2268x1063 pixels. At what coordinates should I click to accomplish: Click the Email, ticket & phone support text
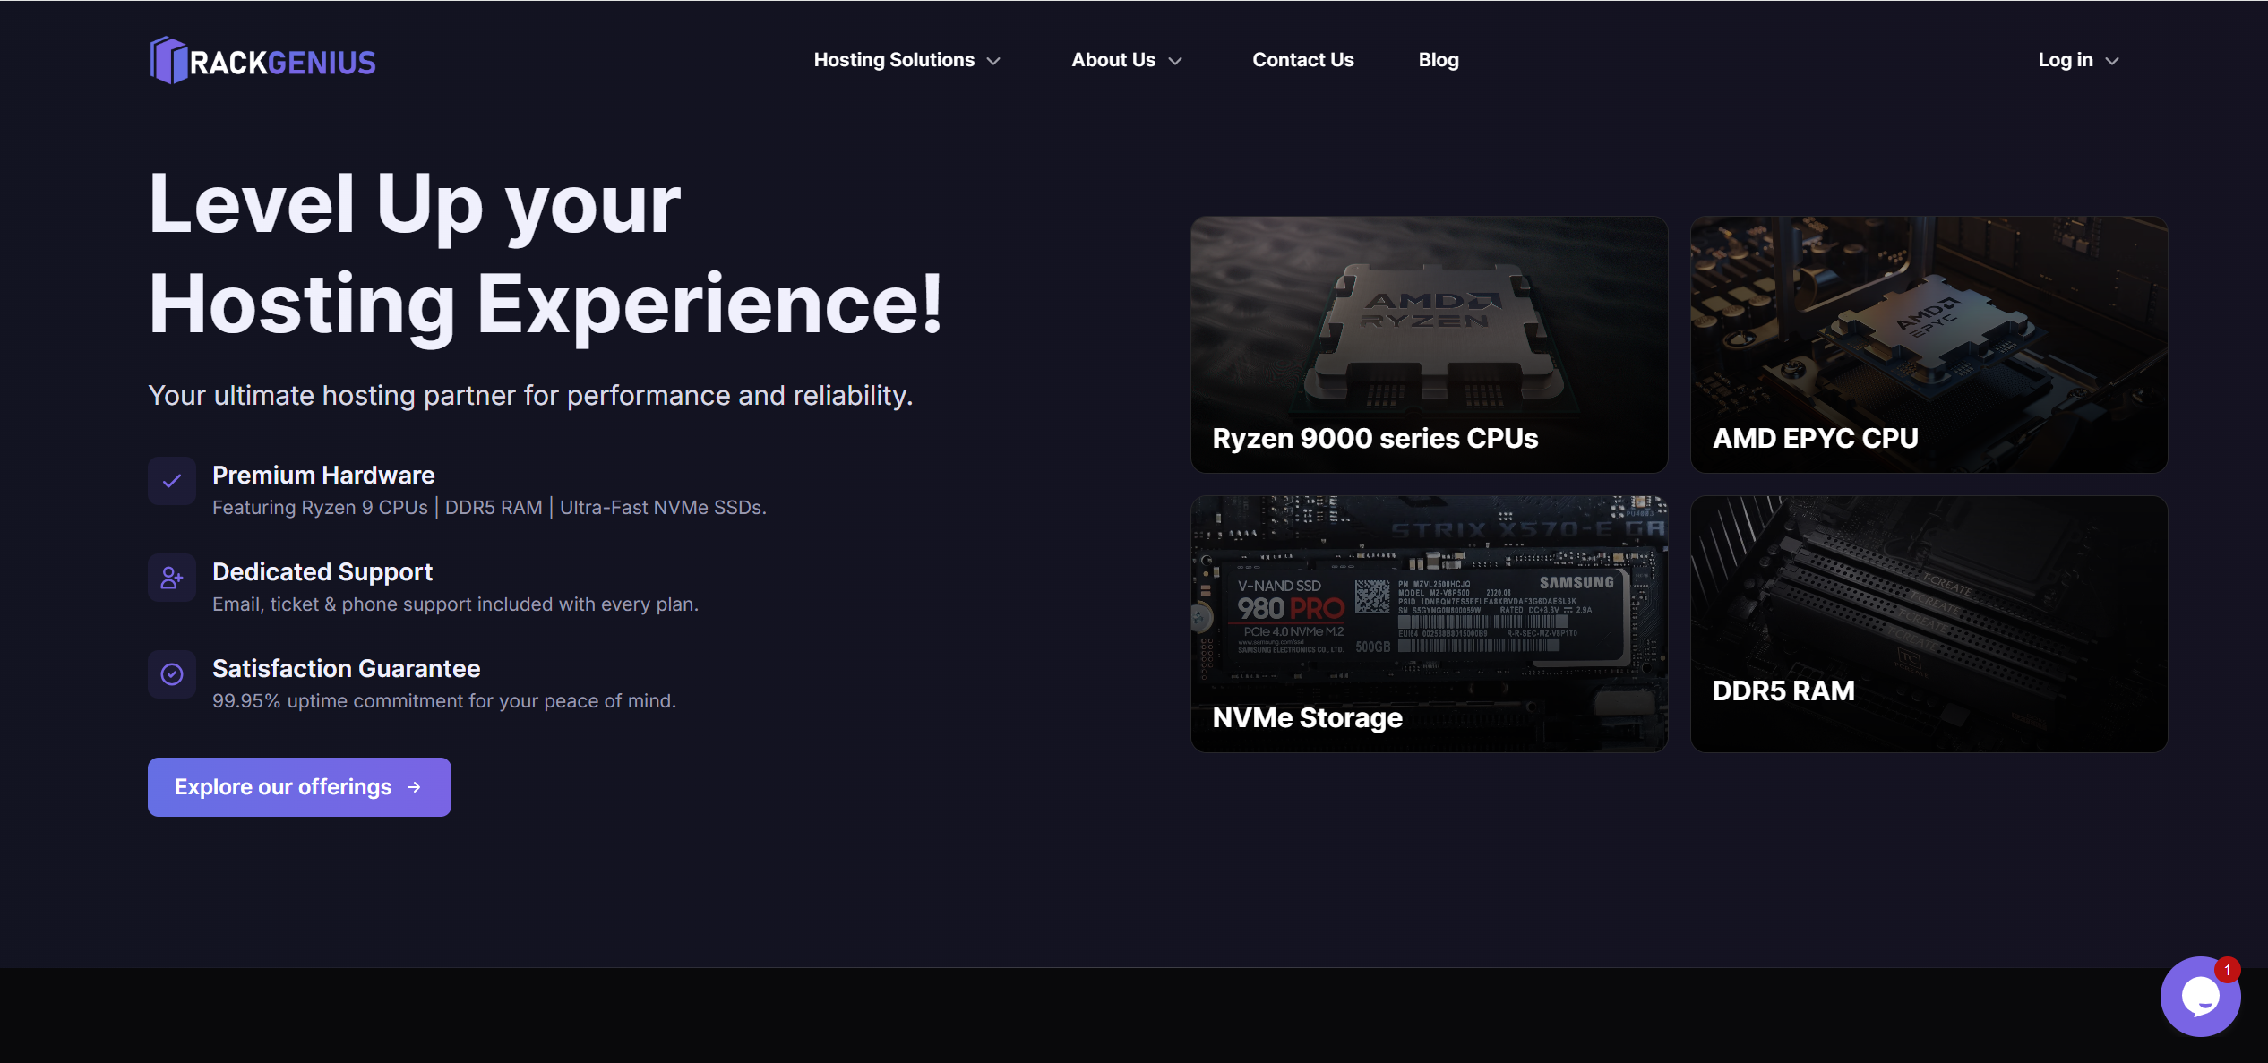455,604
